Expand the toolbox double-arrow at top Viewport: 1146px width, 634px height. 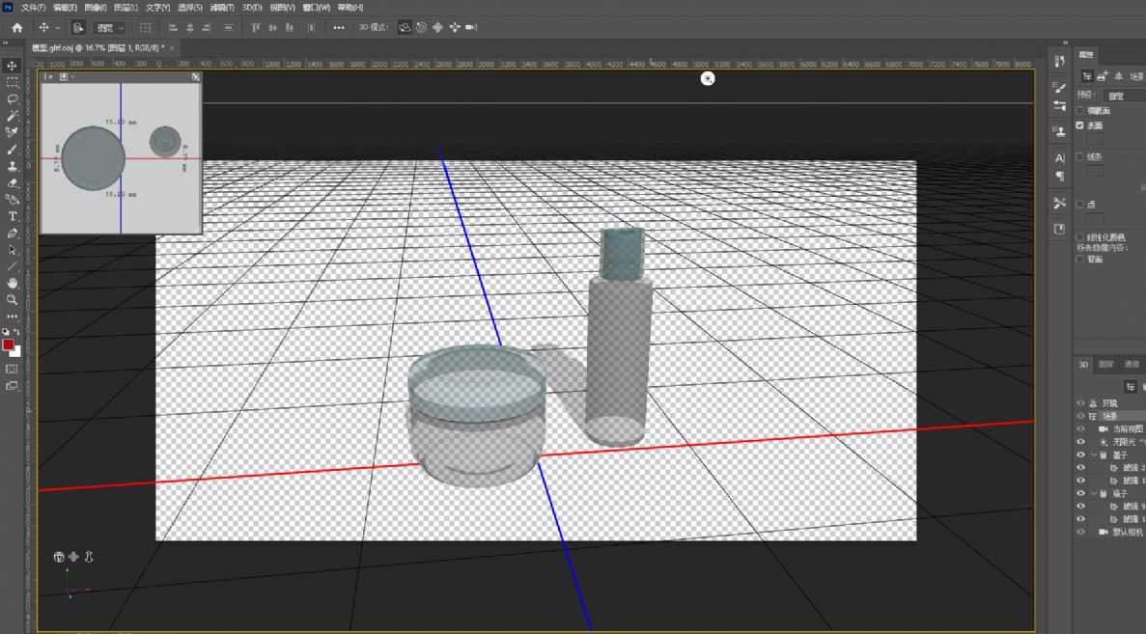tap(6, 42)
